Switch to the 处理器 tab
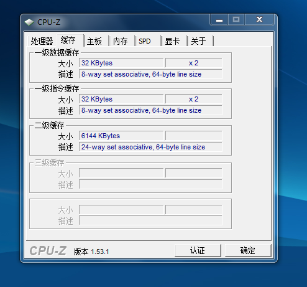The height and width of the screenshot is (287, 307). [42, 41]
